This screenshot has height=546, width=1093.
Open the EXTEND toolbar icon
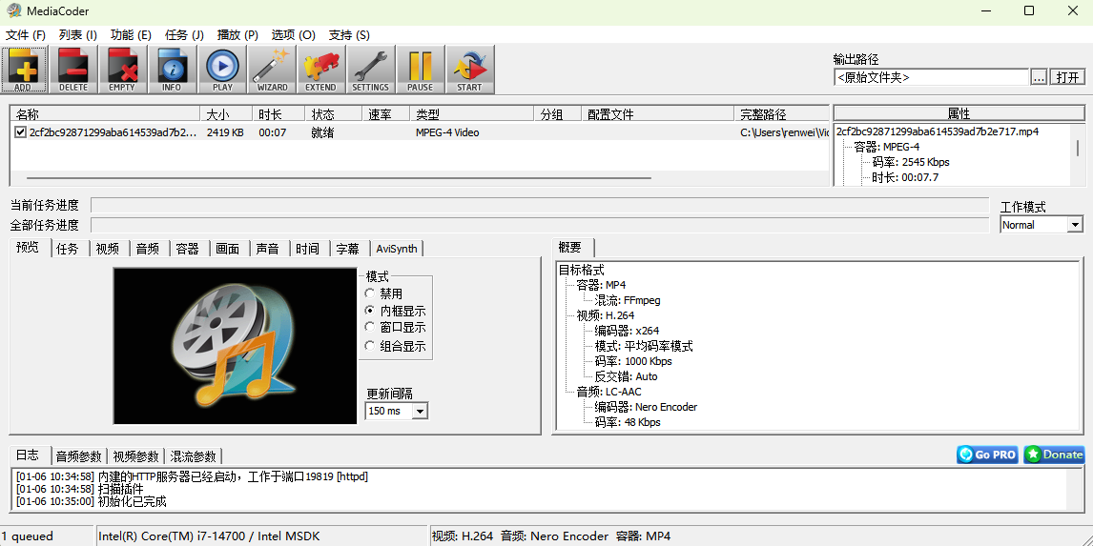tap(320, 69)
